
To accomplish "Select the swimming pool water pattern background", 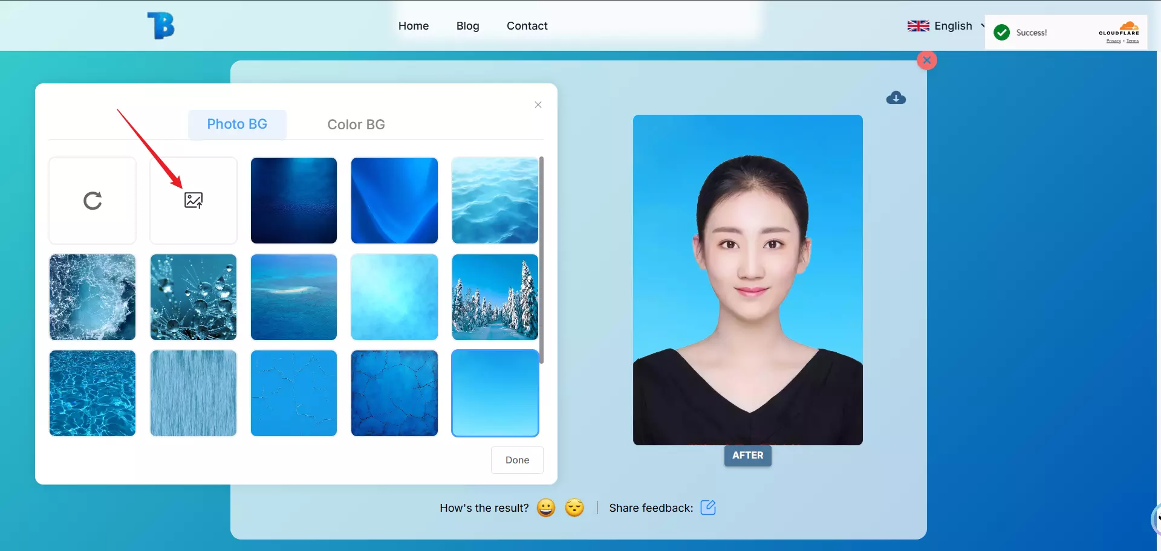I will coord(93,393).
